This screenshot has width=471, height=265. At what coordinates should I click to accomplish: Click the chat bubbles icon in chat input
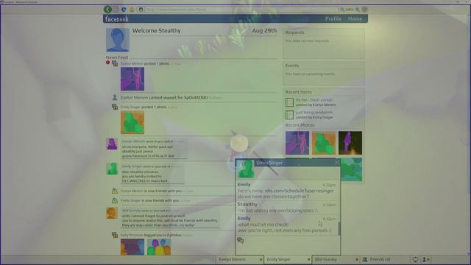pyautogui.click(x=241, y=240)
